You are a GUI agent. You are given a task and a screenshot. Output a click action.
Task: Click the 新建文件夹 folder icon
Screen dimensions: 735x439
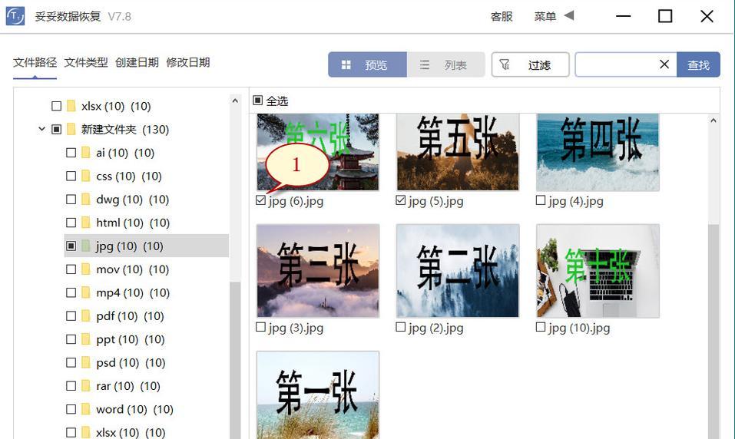71,129
